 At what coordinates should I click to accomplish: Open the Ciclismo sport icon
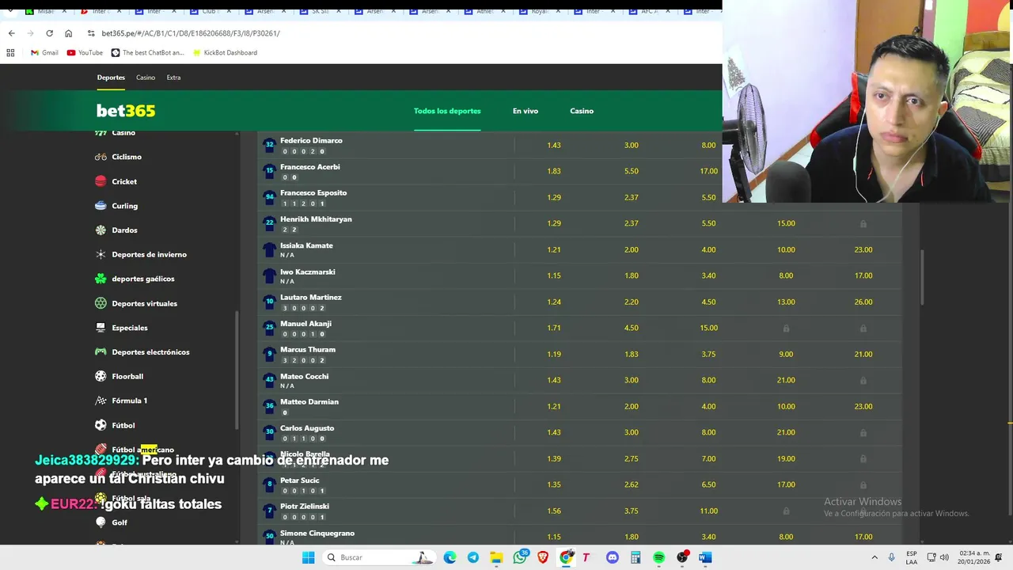click(101, 157)
